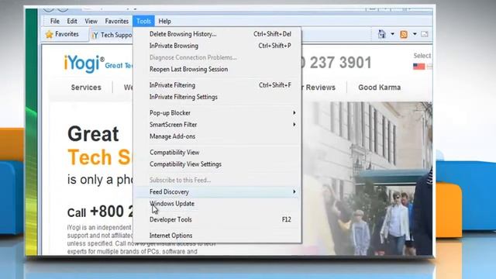
Task: Select Reopen Last Browsing Session
Action: pyautogui.click(x=218, y=69)
